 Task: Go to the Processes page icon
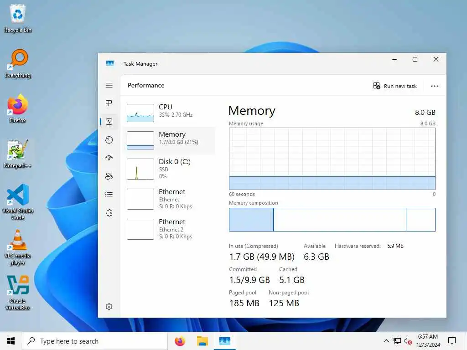pos(109,103)
